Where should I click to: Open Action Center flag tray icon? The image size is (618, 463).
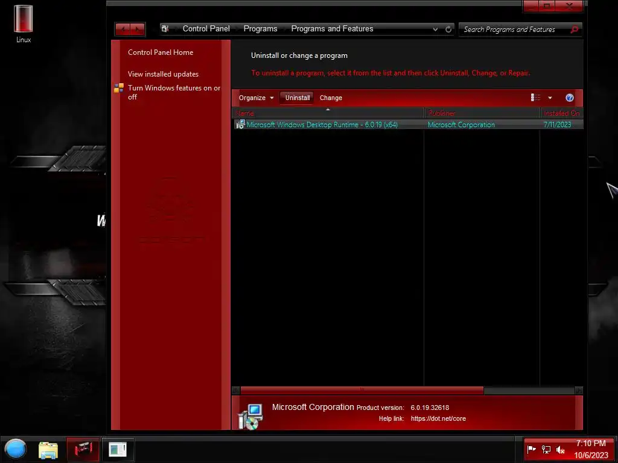click(531, 449)
